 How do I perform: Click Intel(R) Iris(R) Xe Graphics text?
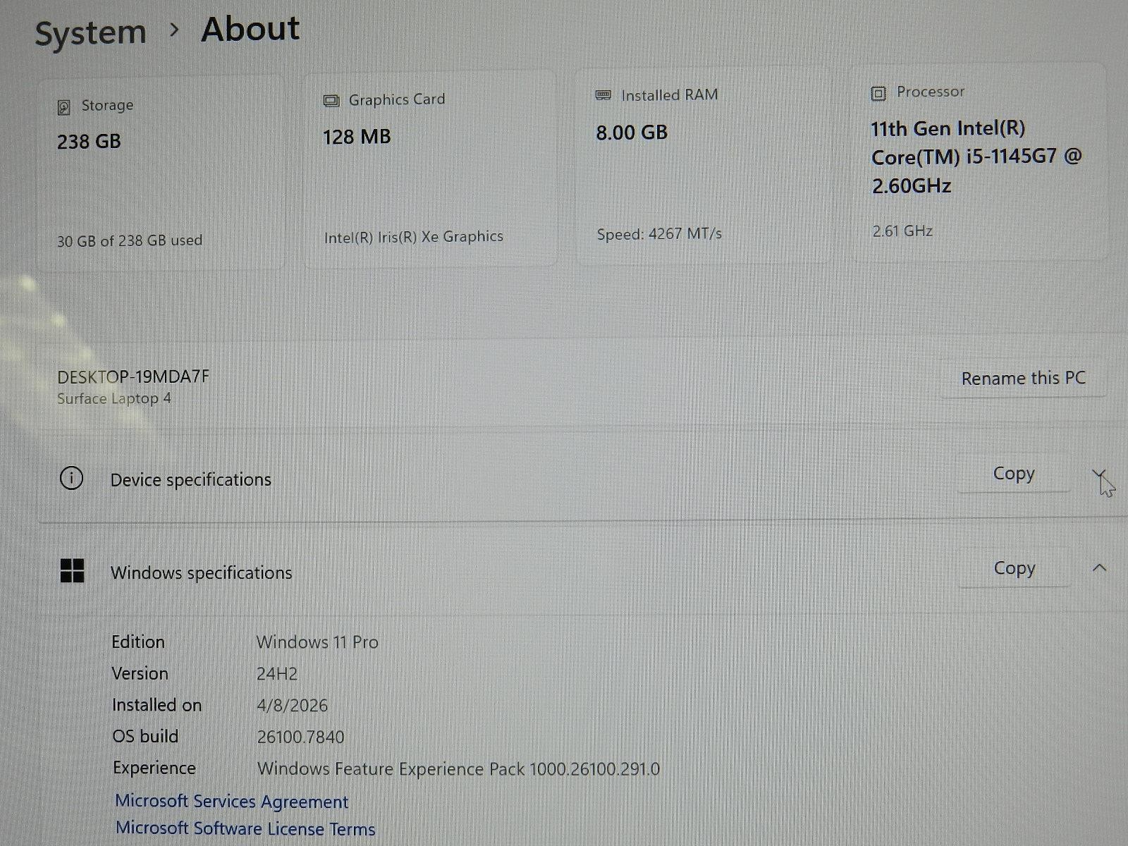pyautogui.click(x=414, y=237)
